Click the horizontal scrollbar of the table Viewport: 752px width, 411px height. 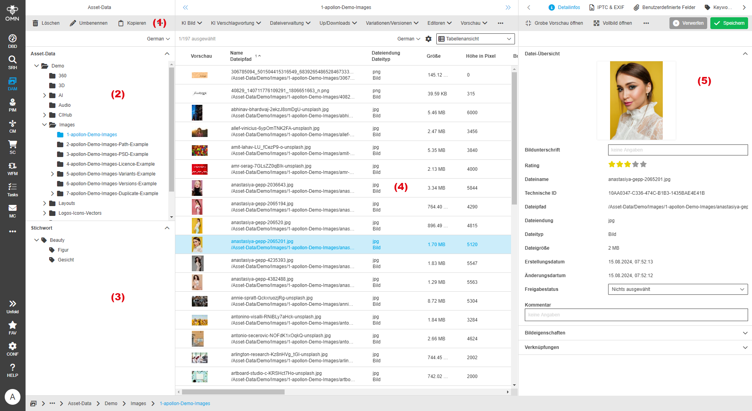pos(233,392)
